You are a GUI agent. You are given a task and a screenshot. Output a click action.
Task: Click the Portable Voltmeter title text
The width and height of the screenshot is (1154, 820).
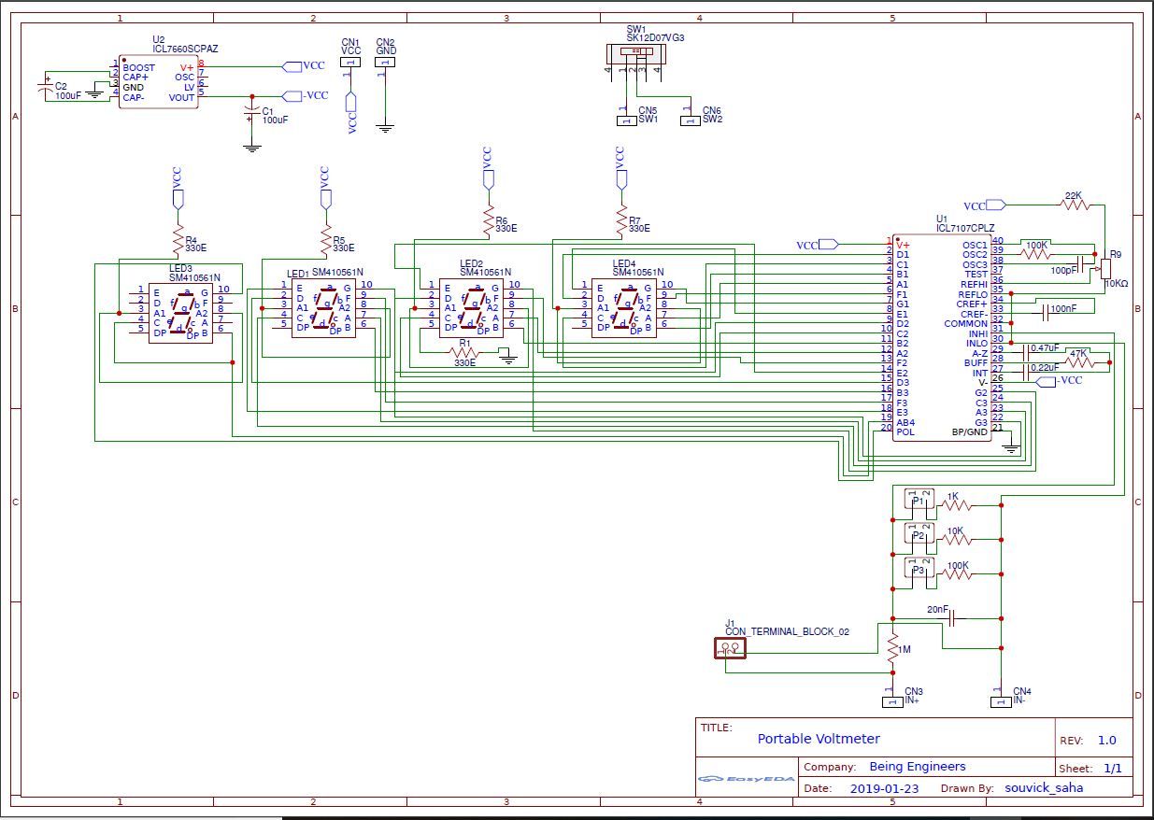(x=818, y=739)
